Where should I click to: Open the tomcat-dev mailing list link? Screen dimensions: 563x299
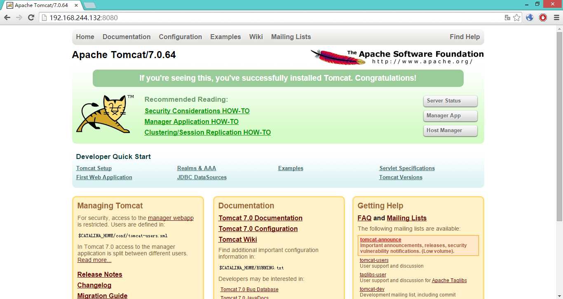point(372,289)
